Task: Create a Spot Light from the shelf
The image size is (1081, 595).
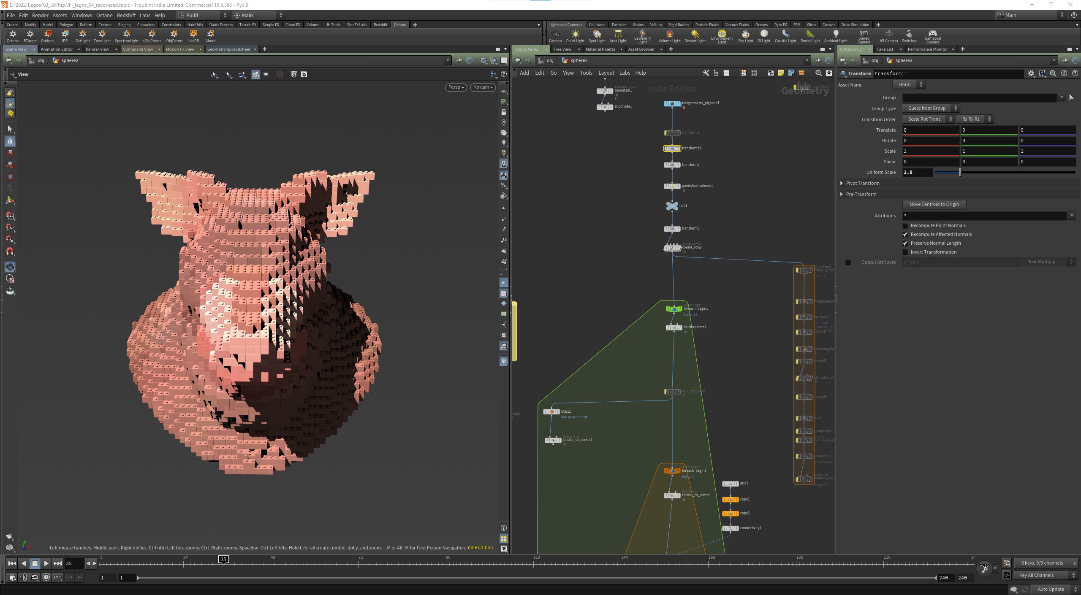Action: (x=597, y=36)
